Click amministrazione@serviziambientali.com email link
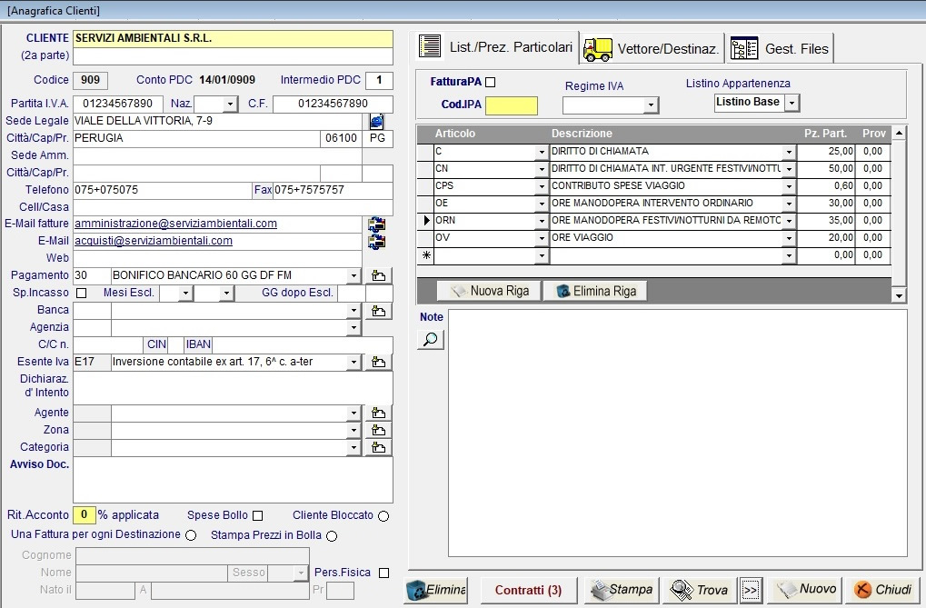The image size is (926, 608). point(175,224)
